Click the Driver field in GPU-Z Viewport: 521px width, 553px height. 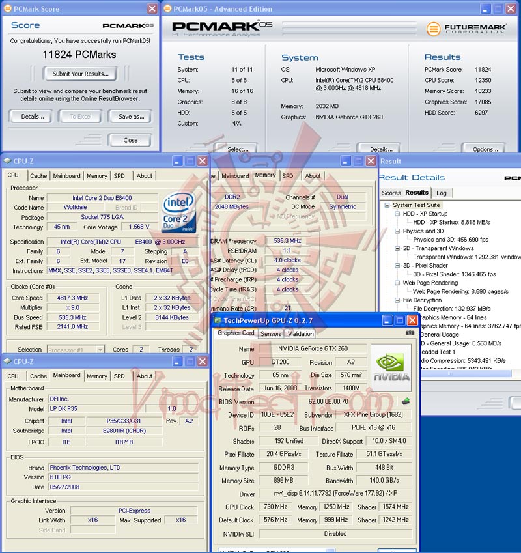[x=335, y=493]
